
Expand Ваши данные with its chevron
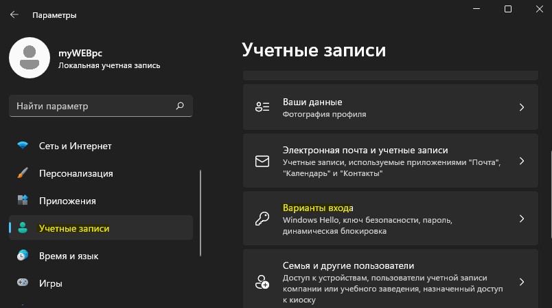[522, 107]
